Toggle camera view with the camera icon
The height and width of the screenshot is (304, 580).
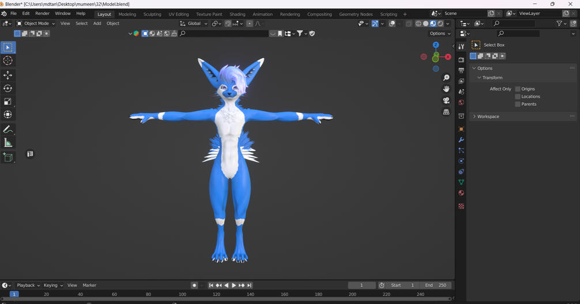[446, 101]
